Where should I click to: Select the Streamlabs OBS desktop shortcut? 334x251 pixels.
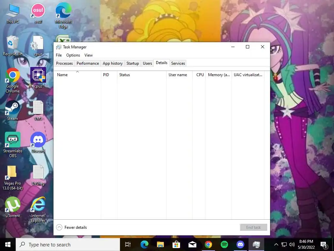(x=13, y=145)
